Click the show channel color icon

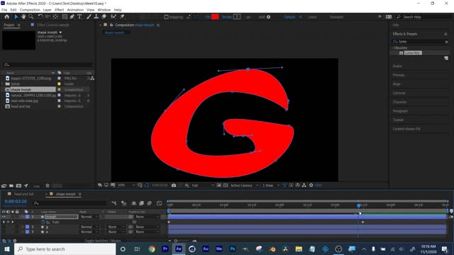point(187,185)
